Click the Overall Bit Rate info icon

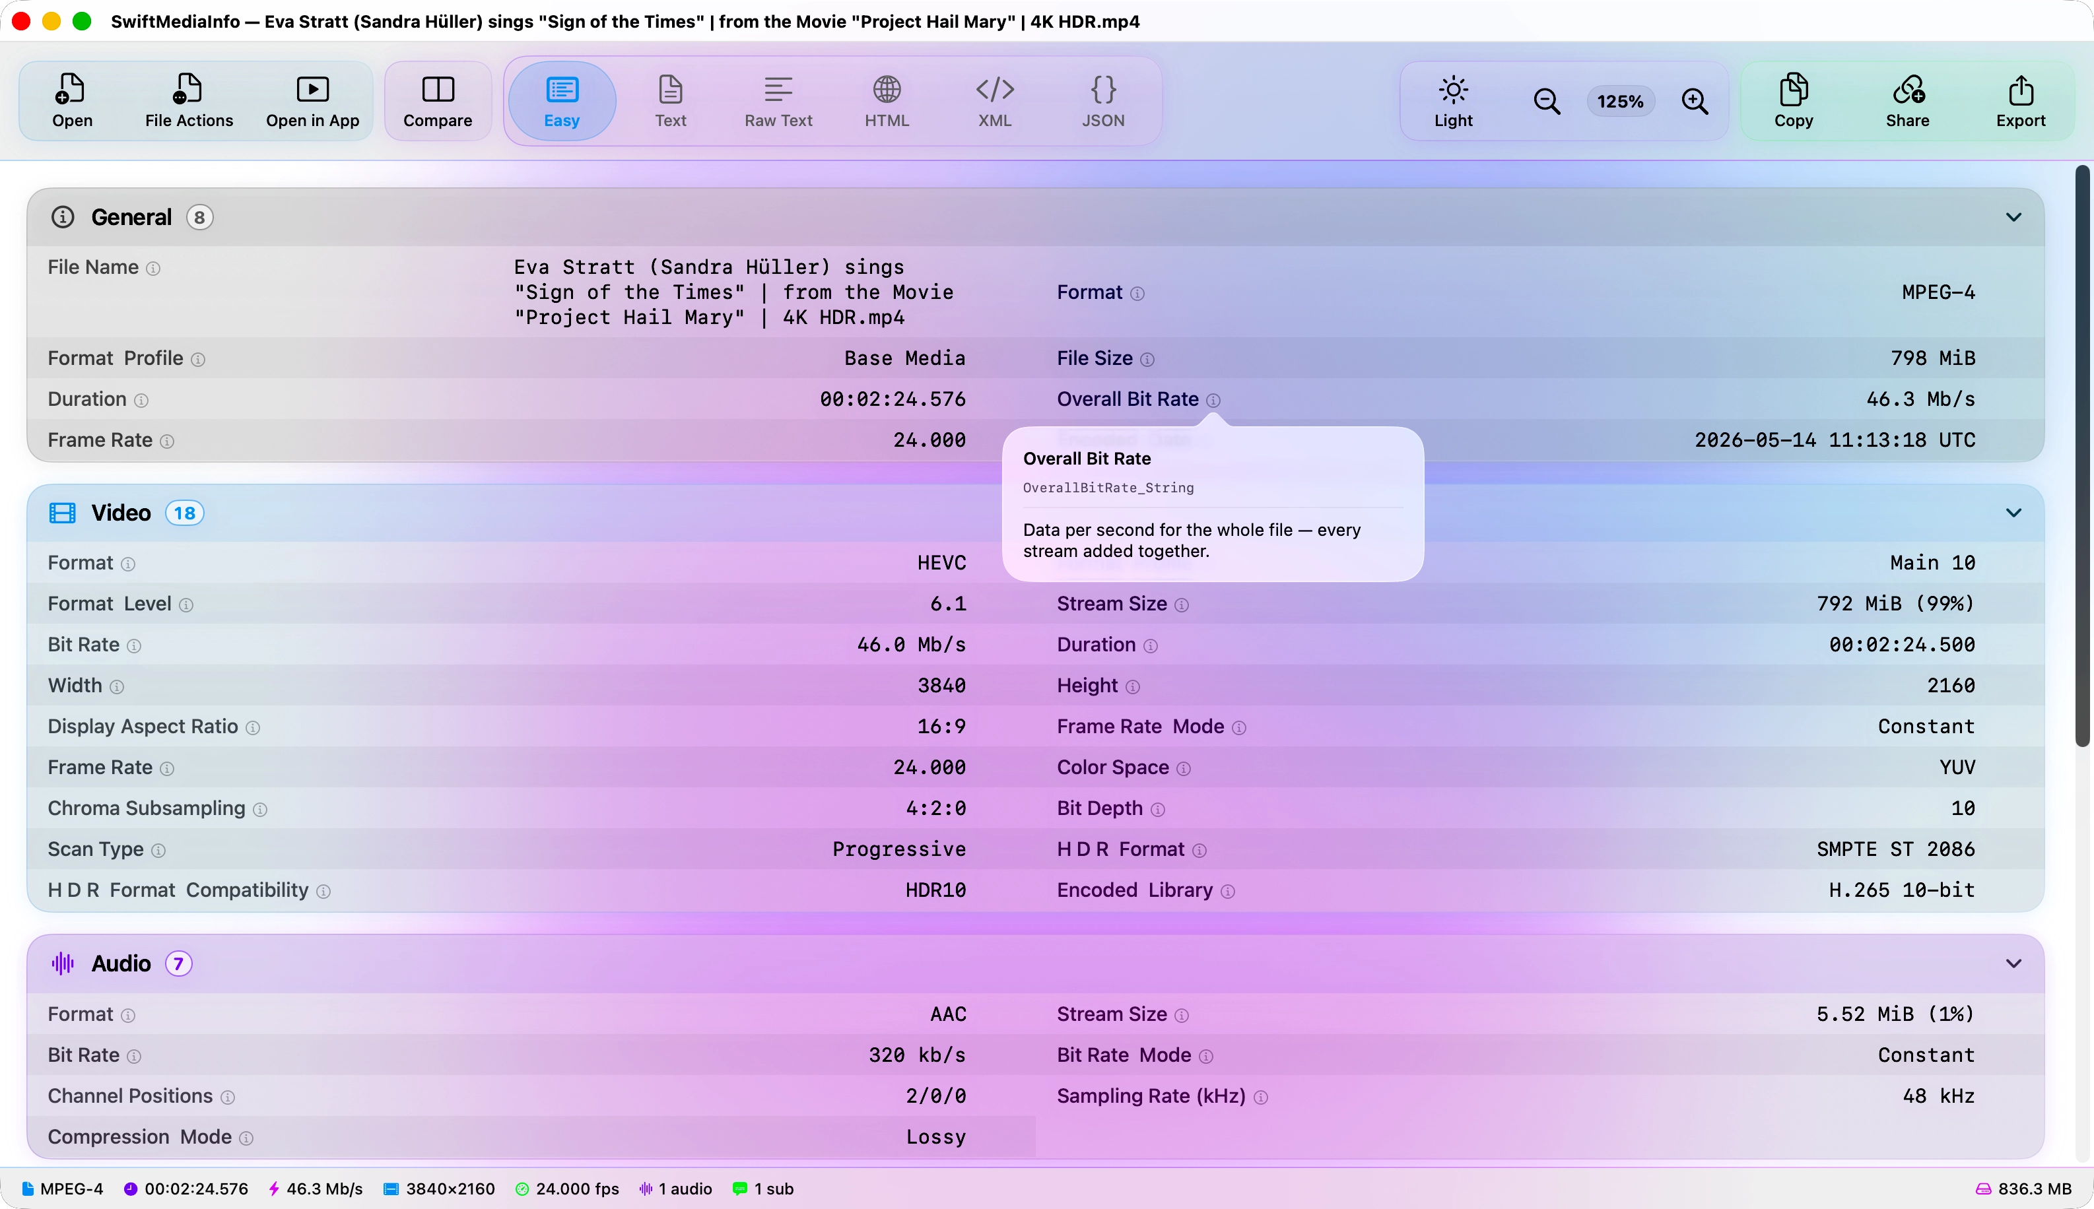(1213, 400)
